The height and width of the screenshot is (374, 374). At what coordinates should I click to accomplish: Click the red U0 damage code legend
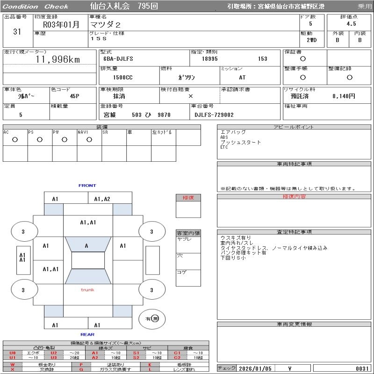tap(13, 353)
